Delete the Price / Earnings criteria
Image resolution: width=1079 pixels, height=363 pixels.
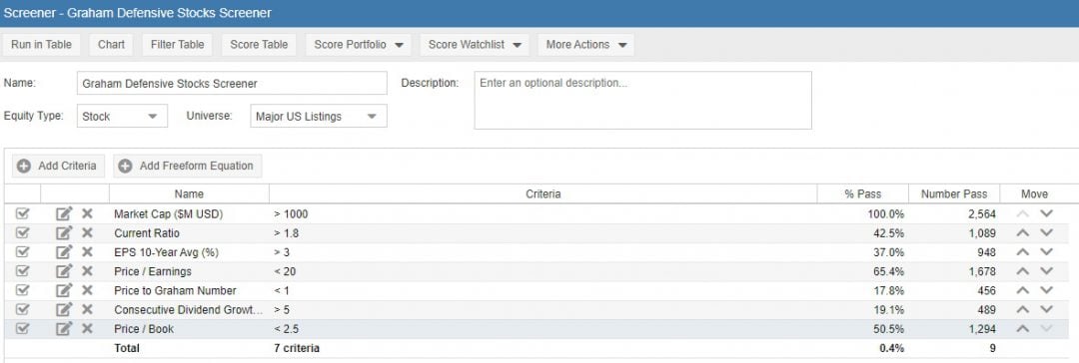pyautogui.click(x=87, y=271)
